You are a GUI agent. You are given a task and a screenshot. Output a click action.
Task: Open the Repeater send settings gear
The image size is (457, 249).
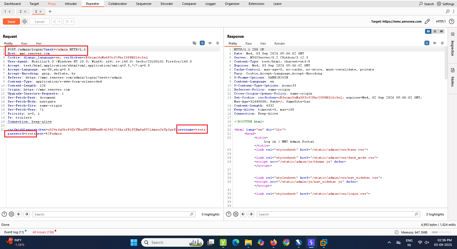pyautogui.click(x=25, y=21)
